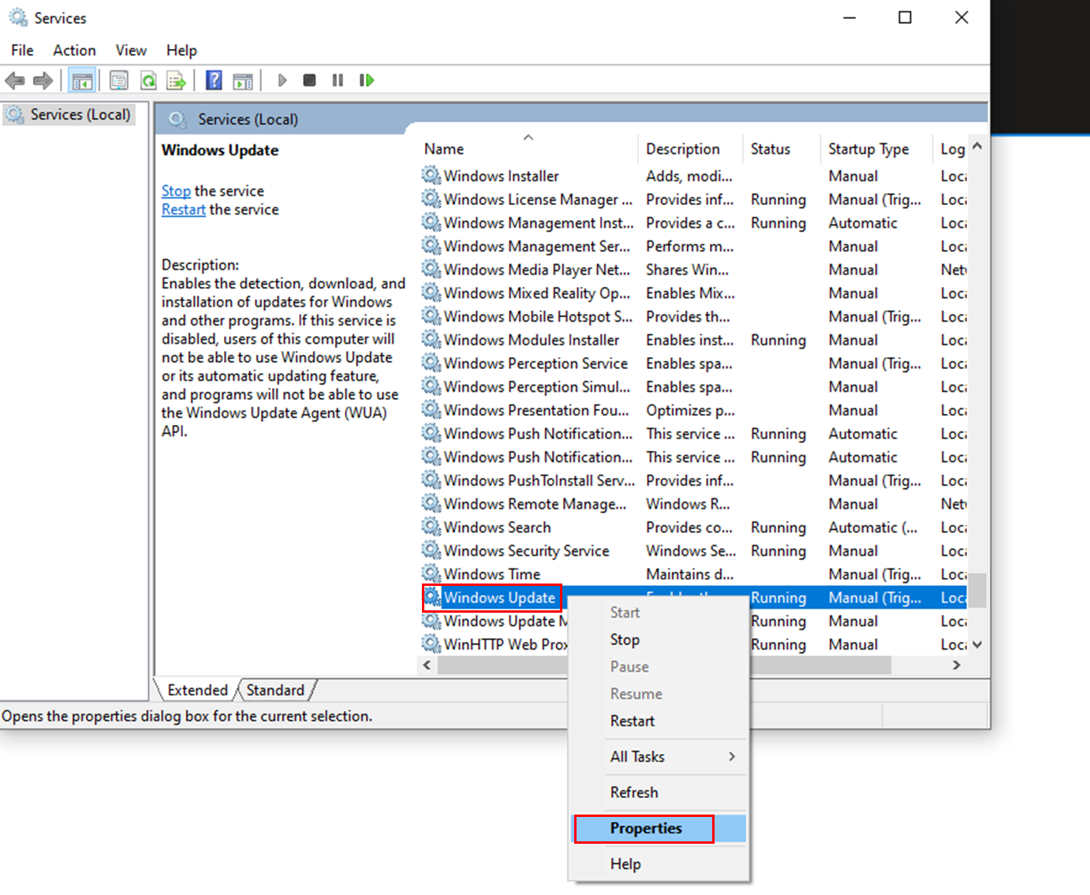
Task: Click gear icon of Windows Security Service row
Action: point(431,550)
